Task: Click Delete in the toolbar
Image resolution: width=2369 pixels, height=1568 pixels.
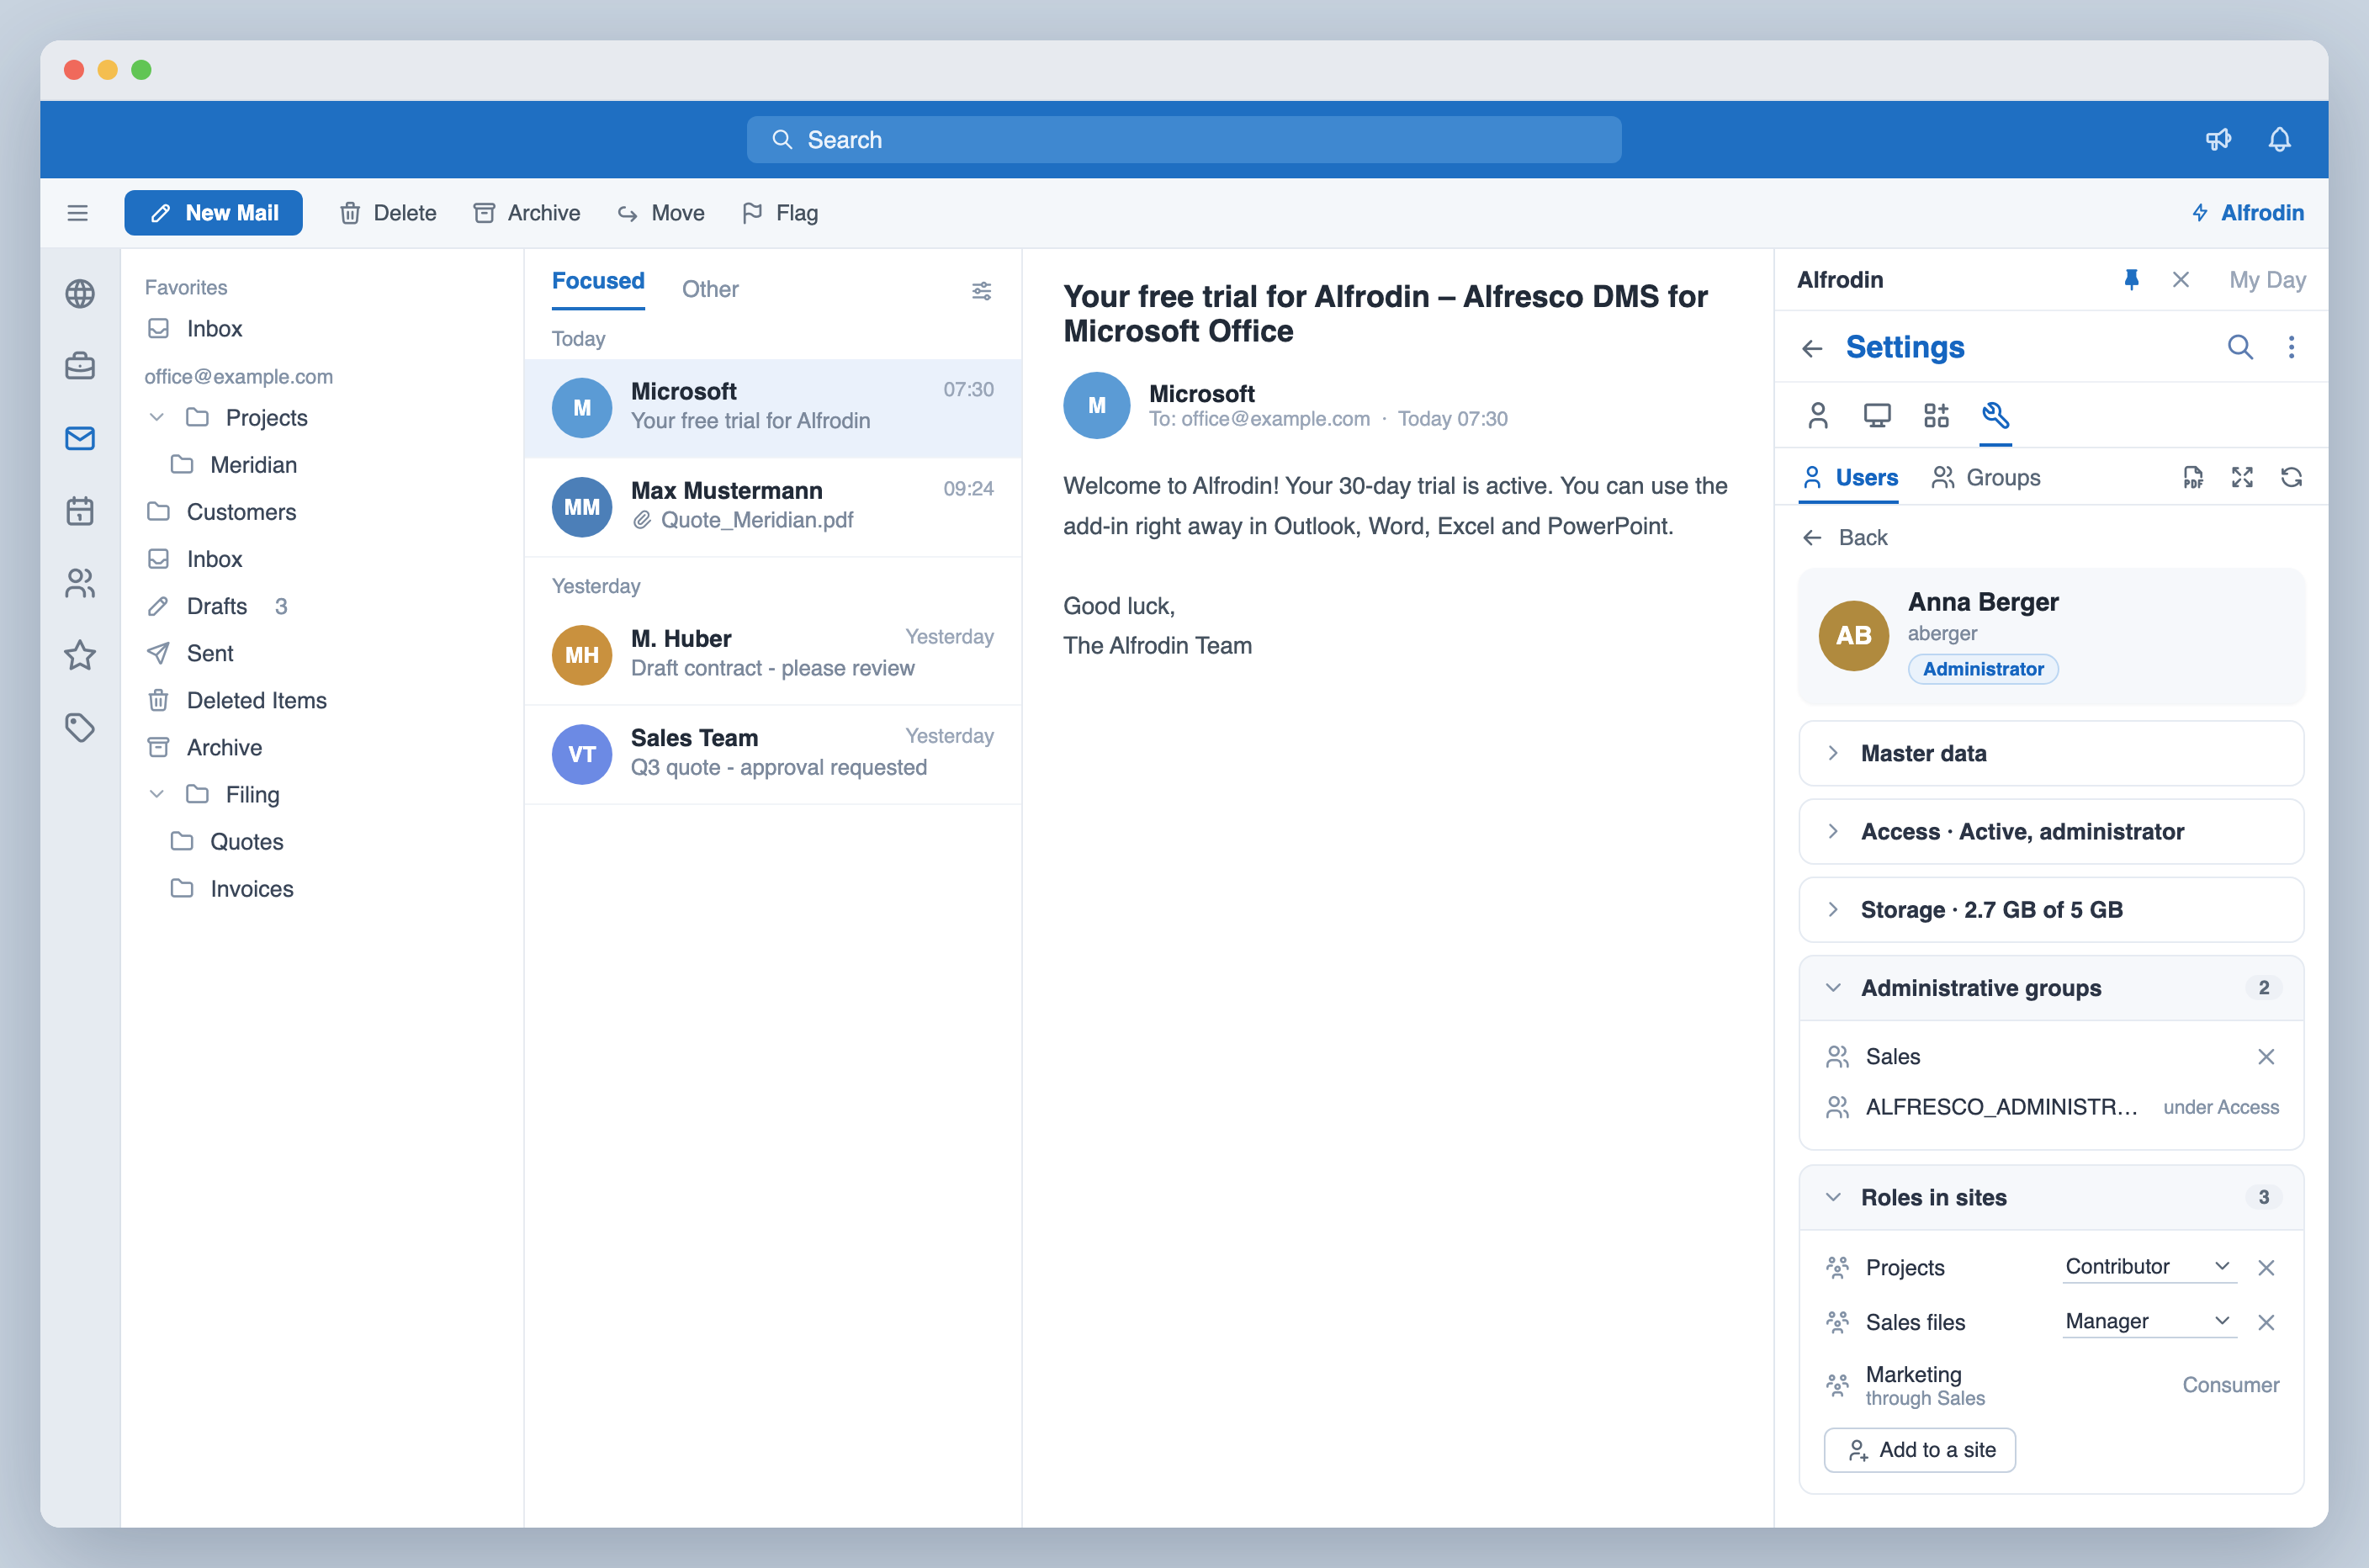Action: coord(388,213)
